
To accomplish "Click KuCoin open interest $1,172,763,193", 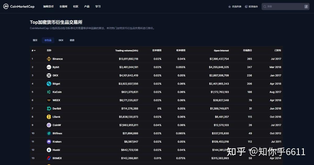I will (220, 92).
